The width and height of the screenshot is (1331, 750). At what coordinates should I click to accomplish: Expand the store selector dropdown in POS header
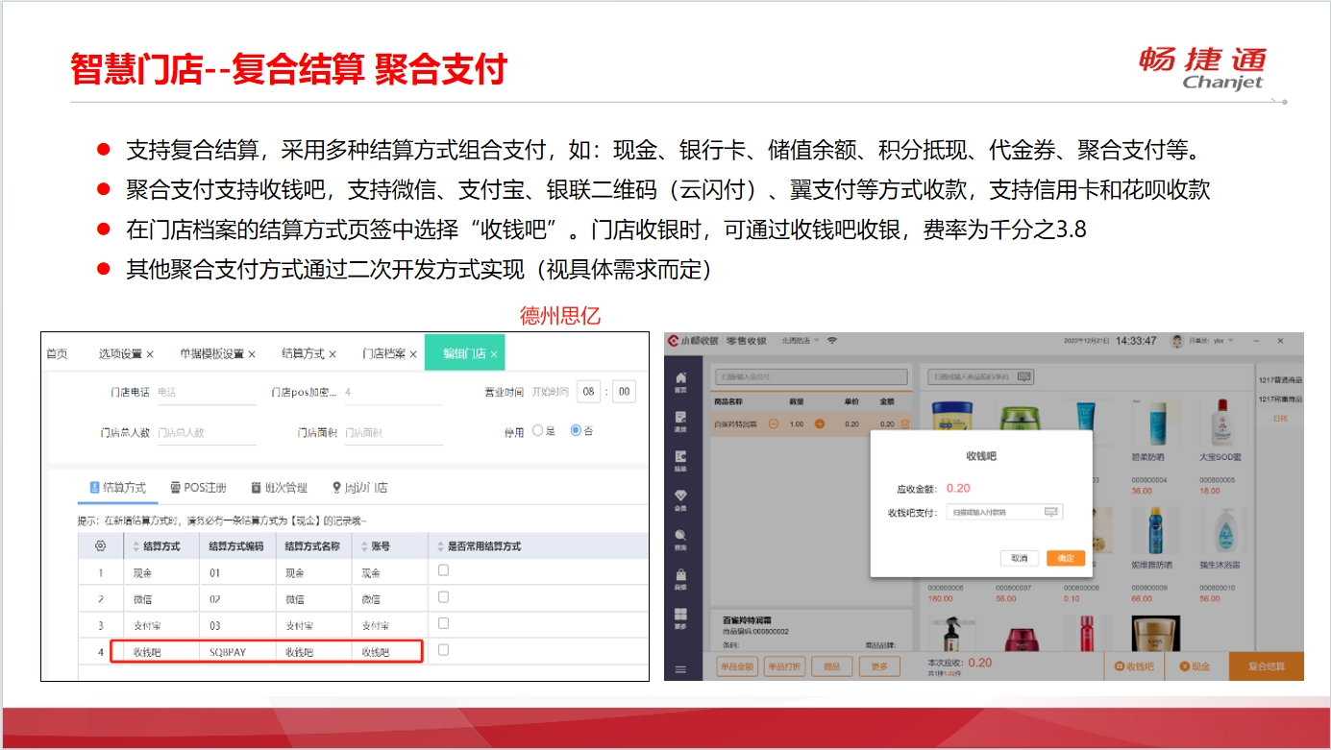[817, 341]
